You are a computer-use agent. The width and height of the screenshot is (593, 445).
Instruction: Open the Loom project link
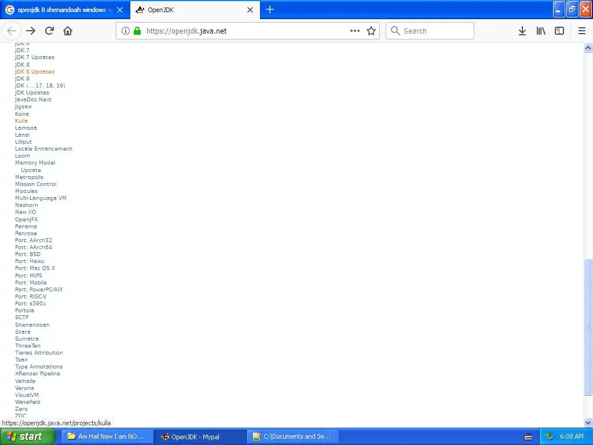(x=23, y=156)
